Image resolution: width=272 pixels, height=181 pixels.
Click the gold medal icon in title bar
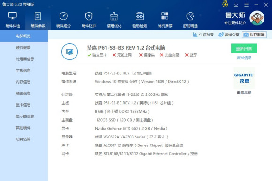(x=225, y=4)
